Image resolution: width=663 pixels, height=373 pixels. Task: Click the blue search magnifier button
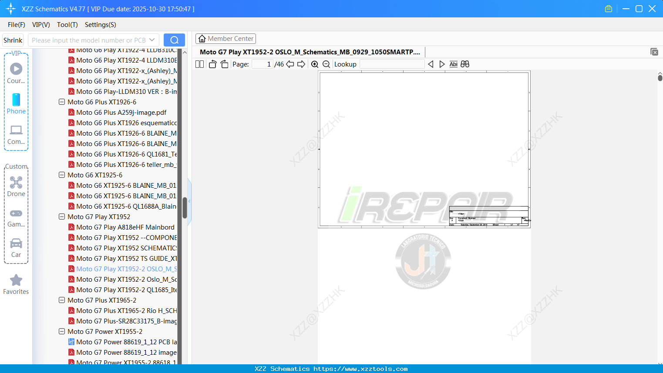tap(174, 40)
